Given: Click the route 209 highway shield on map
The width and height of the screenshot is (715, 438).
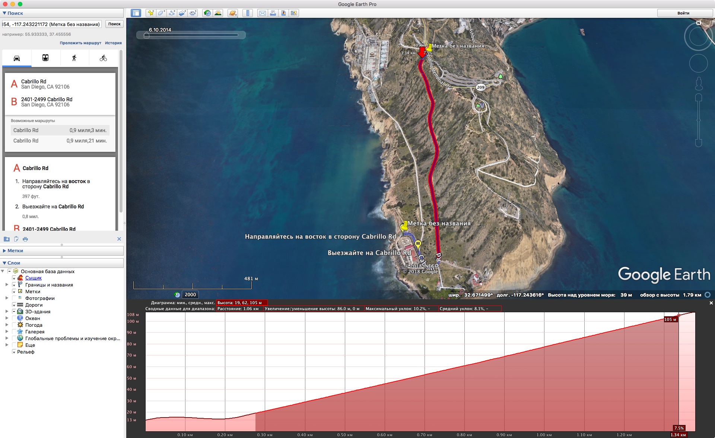Looking at the screenshot, I should 481,87.
